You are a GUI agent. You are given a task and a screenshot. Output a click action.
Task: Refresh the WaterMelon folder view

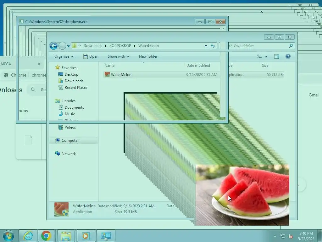[x=213, y=46]
